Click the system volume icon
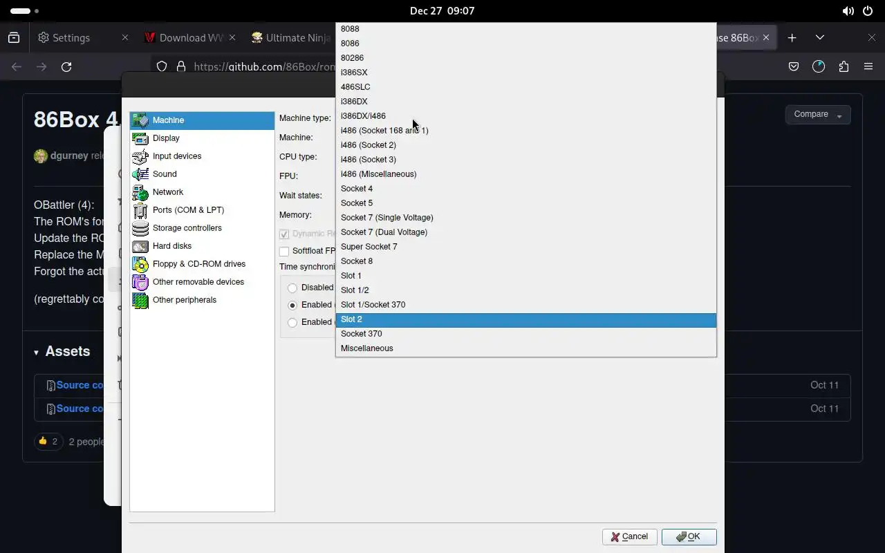 pos(848,11)
